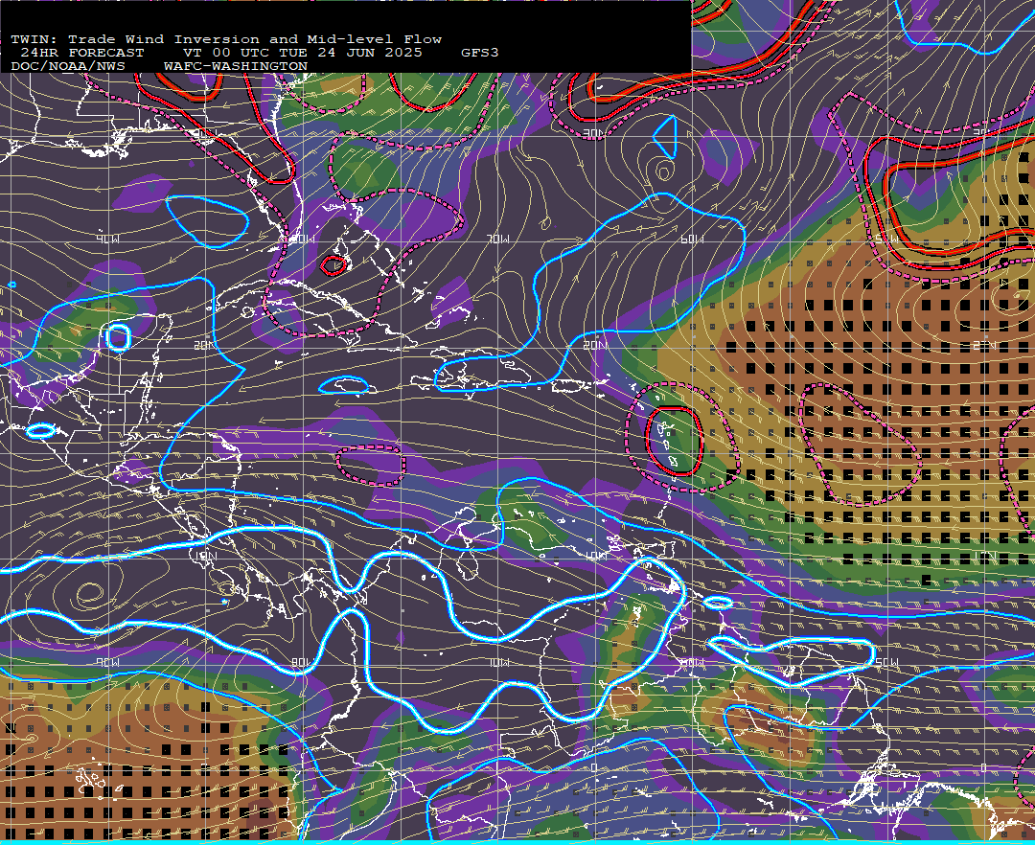Select the "24HR FORECAST" header text
This screenshot has width=1035, height=845.
coord(81,53)
